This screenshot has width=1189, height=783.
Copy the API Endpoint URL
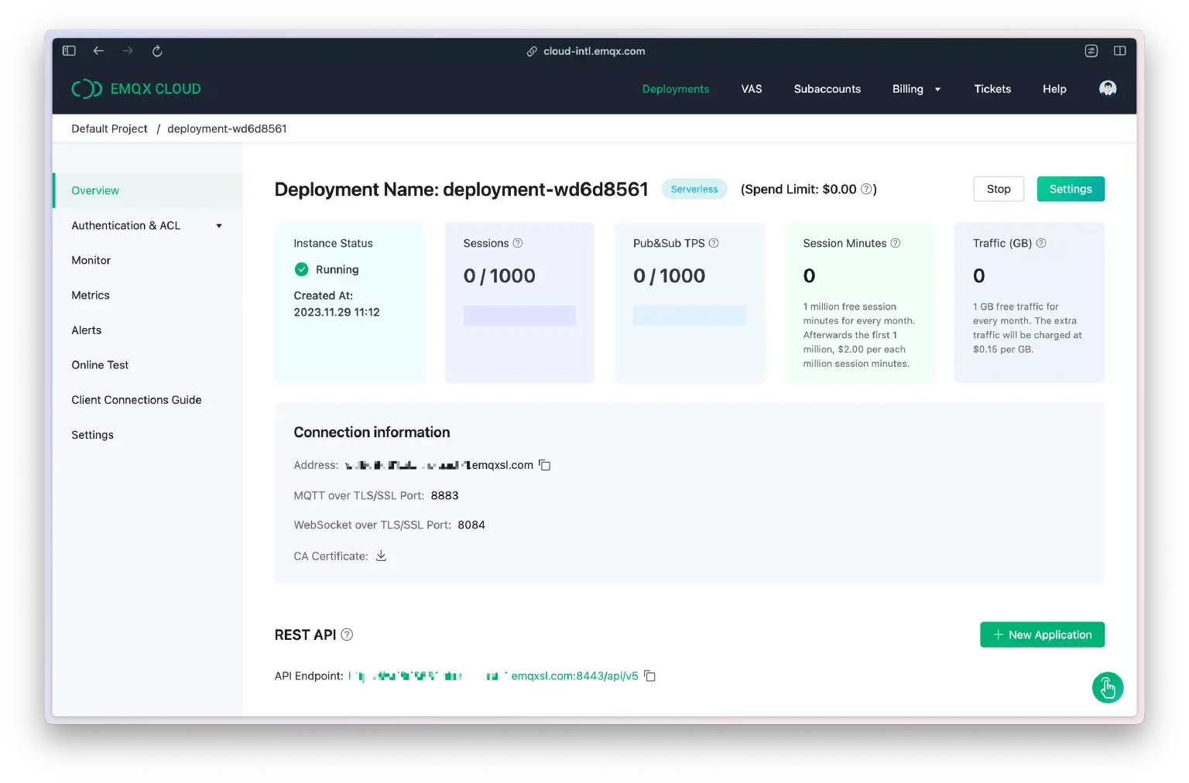[x=650, y=676]
